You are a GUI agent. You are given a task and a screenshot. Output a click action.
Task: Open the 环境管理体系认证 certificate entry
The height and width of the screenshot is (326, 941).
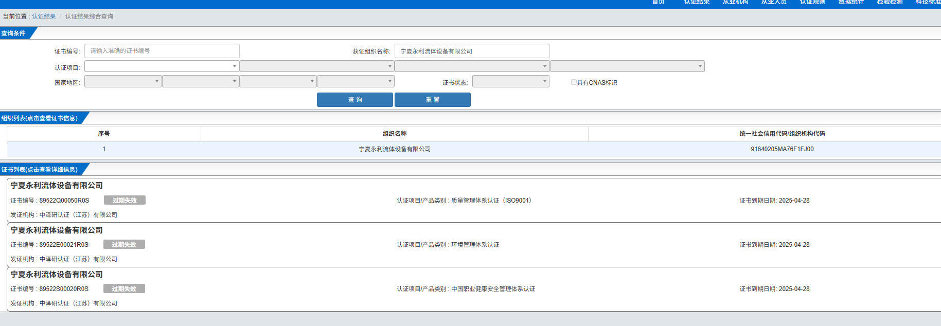point(475,245)
